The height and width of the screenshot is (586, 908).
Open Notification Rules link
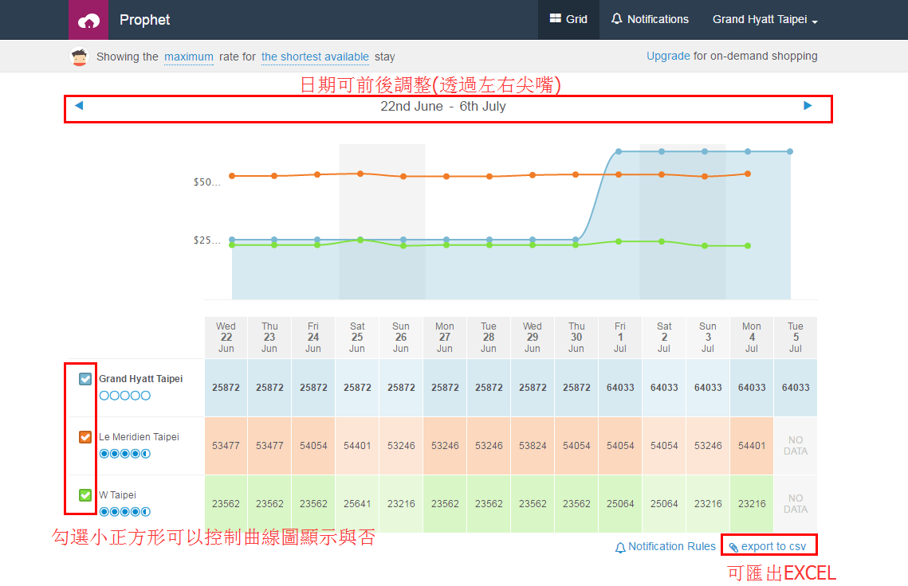pos(672,547)
